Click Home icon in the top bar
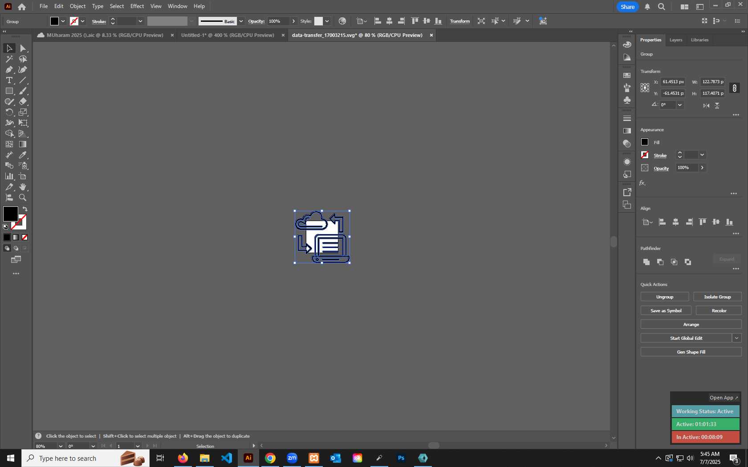The image size is (748, 467). [x=21, y=6]
